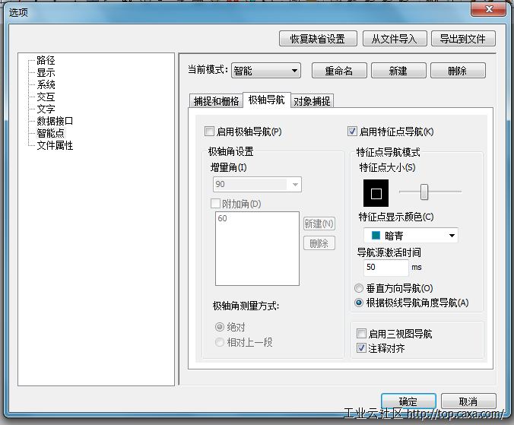Switch to the 对象捕捉 tab
Viewport: 514px width, 425px height.
pos(312,101)
